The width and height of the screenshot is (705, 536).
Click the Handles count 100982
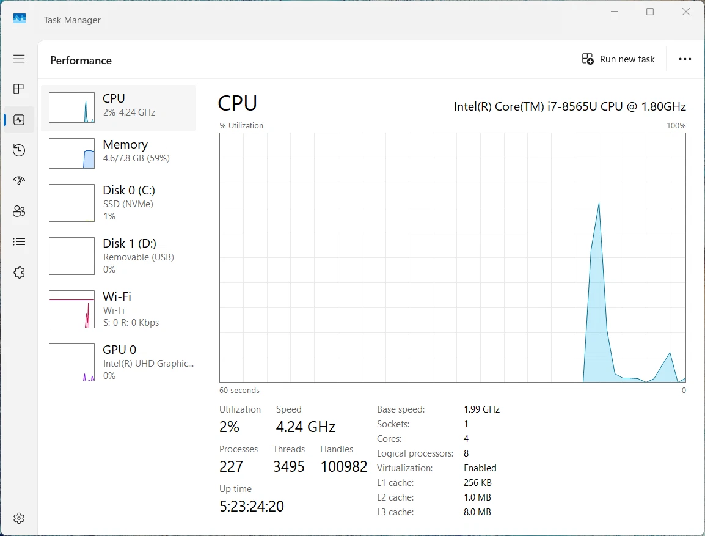(344, 467)
